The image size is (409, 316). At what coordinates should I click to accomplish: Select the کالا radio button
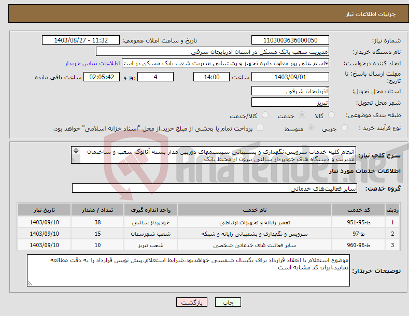(x=332, y=115)
